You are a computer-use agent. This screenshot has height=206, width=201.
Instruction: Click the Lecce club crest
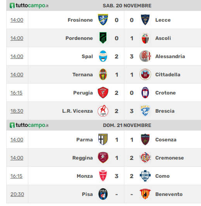click(x=145, y=20)
